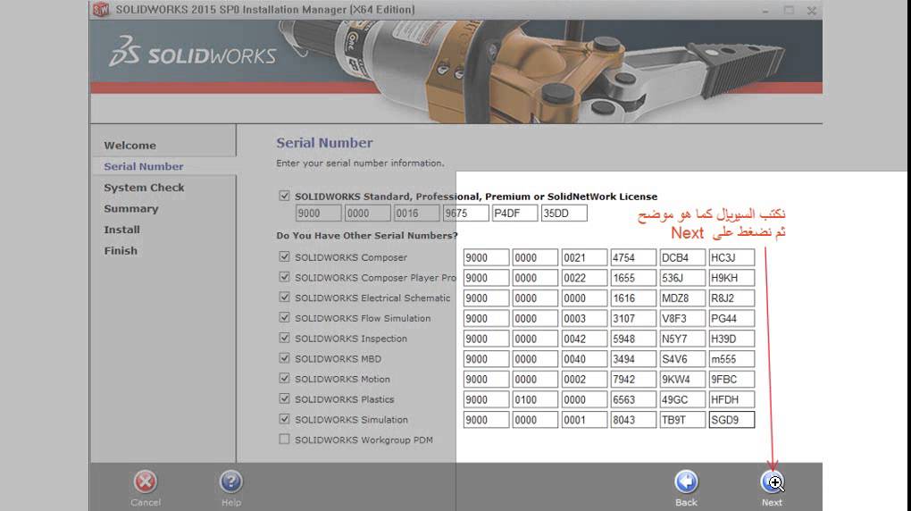Click Flow Simulation field 3107

click(x=633, y=319)
